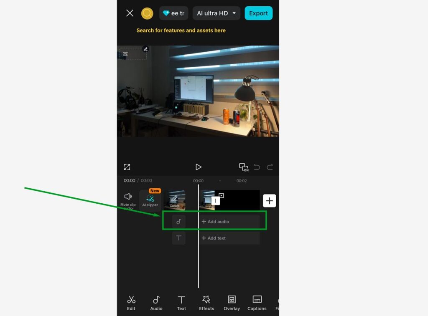This screenshot has width=428, height=316.
Task: Expand preview to fullscreen
Action: 127,167
